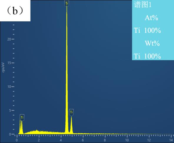Click the cps/eV y-axis label

pyautogui.click(x=3, y=67)
